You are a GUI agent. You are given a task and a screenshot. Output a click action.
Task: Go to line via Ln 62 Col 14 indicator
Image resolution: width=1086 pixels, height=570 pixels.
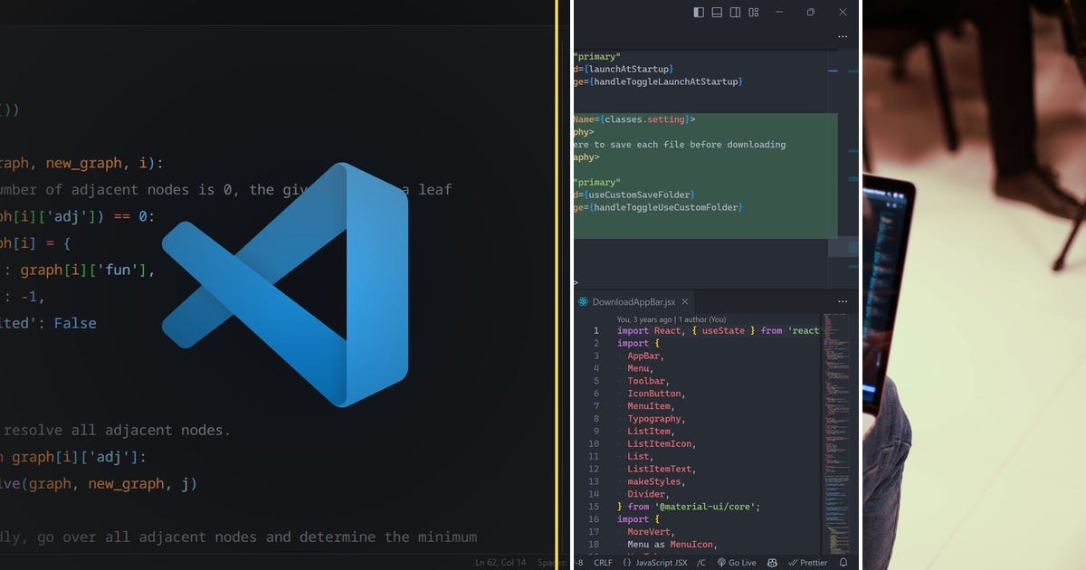(499, 562)
